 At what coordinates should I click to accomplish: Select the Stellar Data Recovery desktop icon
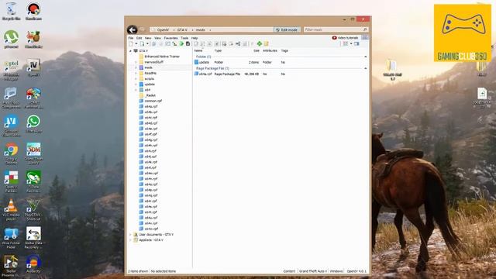(33, 237)
